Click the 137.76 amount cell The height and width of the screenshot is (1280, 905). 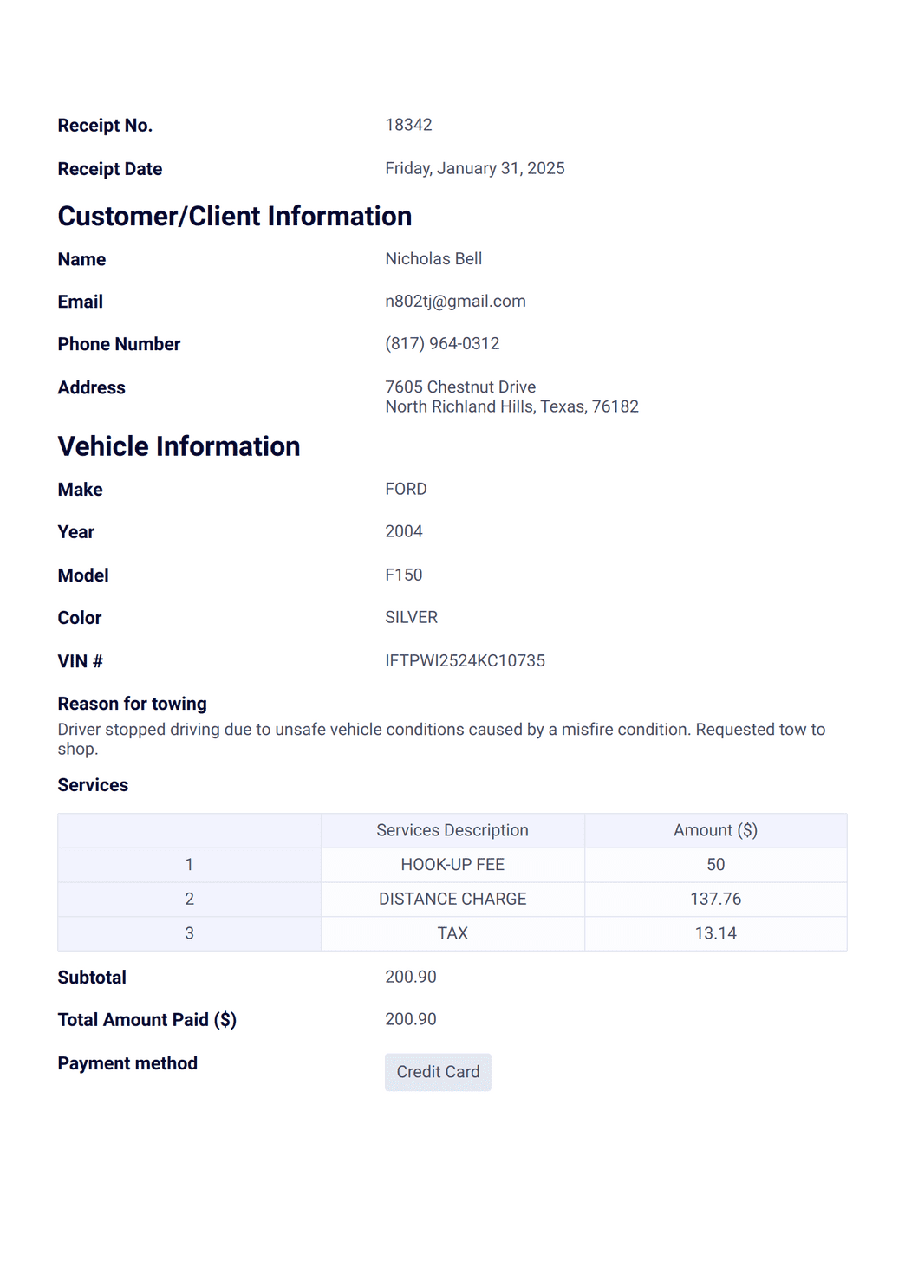tap(716, 900)
